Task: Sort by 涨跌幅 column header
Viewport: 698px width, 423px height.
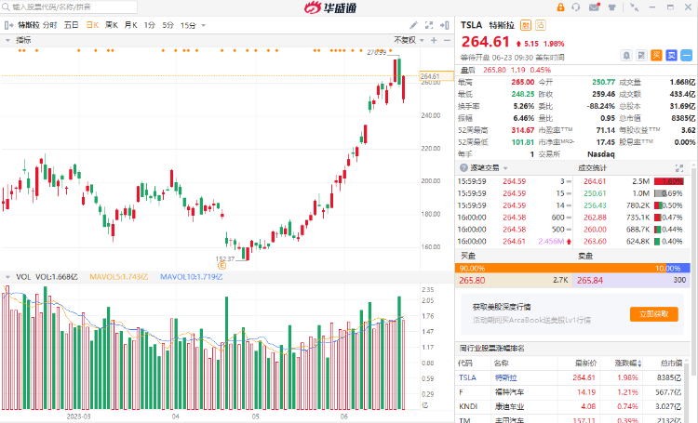Action: tap(626, 364)
